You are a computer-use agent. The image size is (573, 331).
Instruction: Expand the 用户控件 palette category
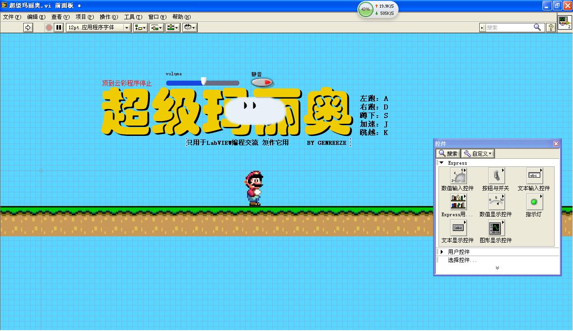pyautogui.click(x=442, y=252)
